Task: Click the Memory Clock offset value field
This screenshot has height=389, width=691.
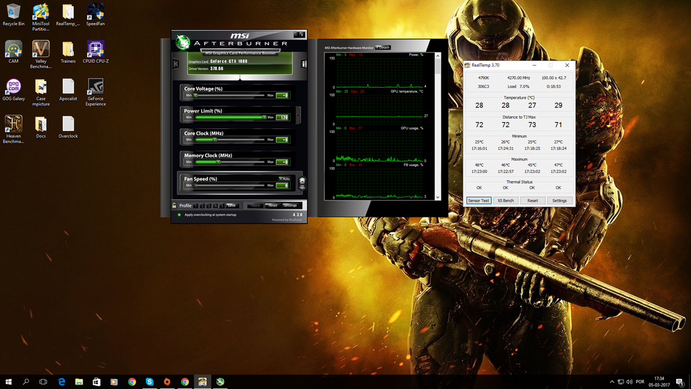Action: coord(282,162)
